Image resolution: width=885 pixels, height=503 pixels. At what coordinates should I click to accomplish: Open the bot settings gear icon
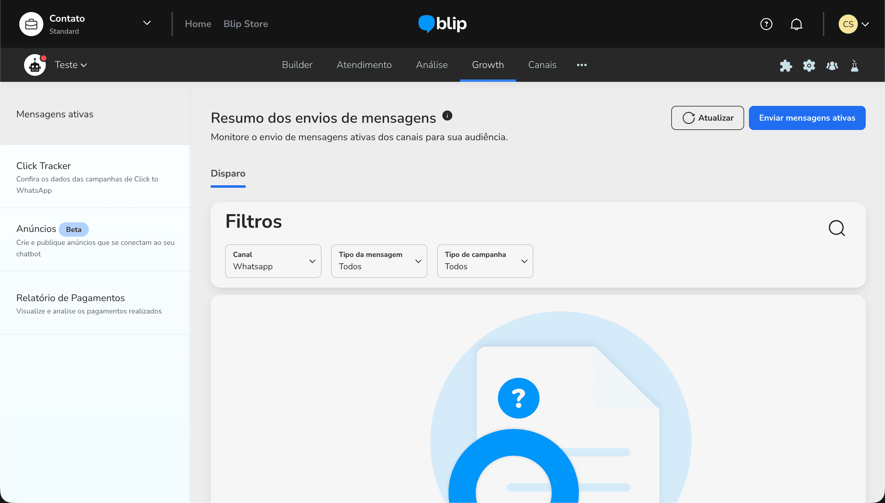click(x=809, y=65)
